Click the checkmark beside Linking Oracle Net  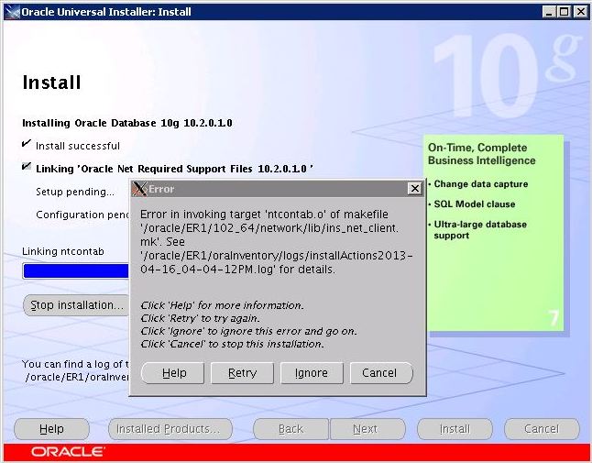(x=26, y=166)
